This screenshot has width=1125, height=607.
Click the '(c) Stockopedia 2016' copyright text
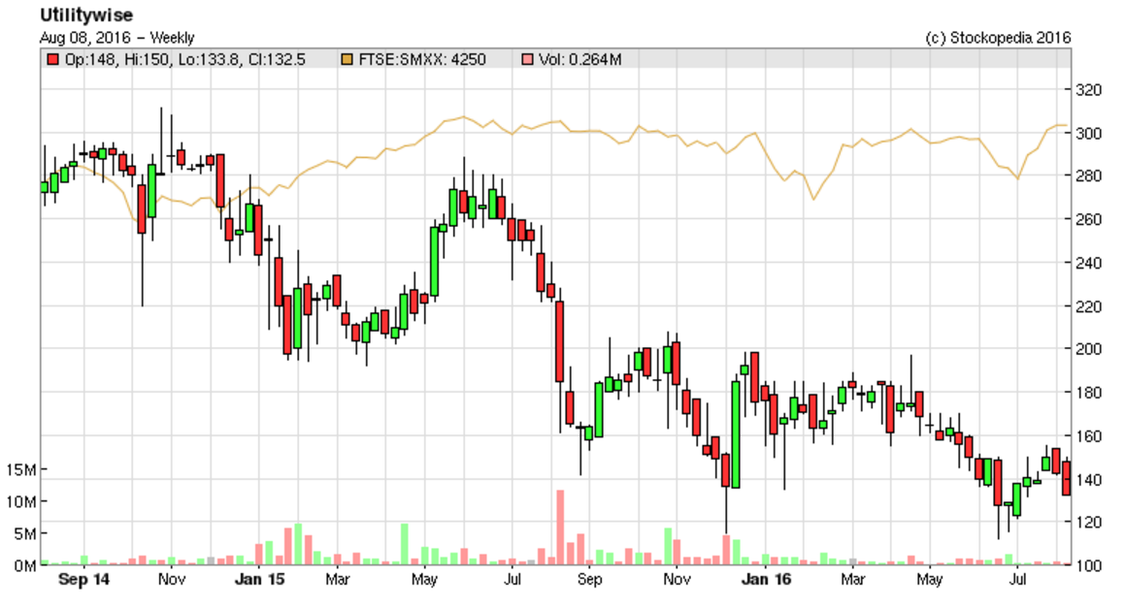point(998,37)
